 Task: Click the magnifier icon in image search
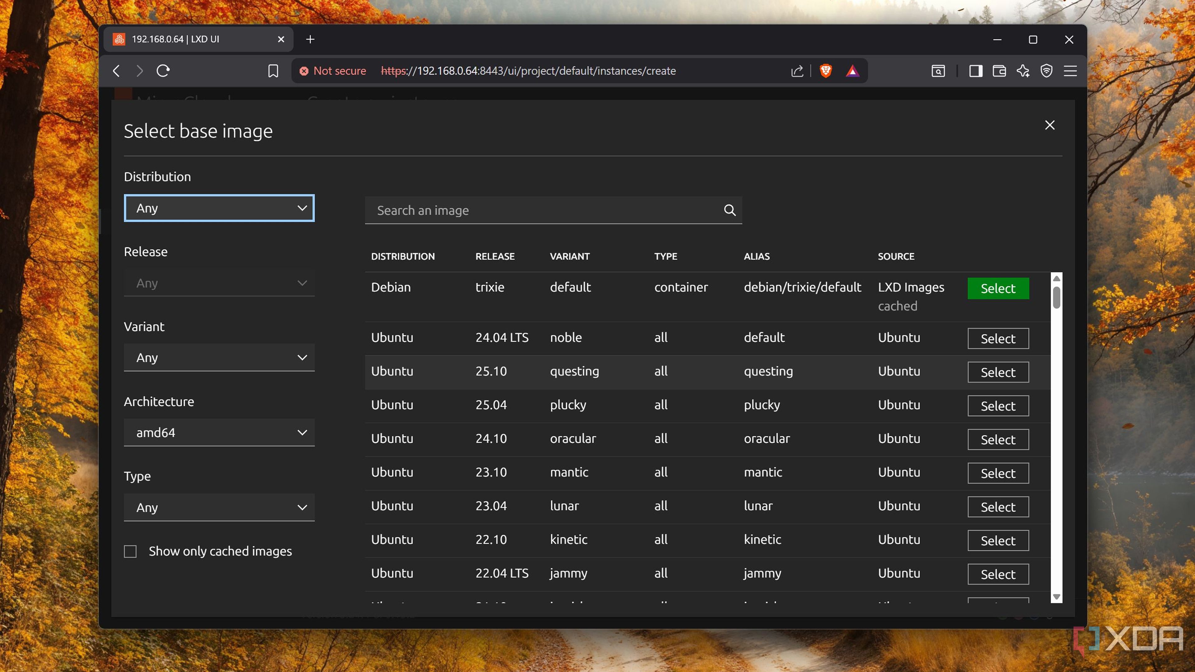[x=730, y=210]
